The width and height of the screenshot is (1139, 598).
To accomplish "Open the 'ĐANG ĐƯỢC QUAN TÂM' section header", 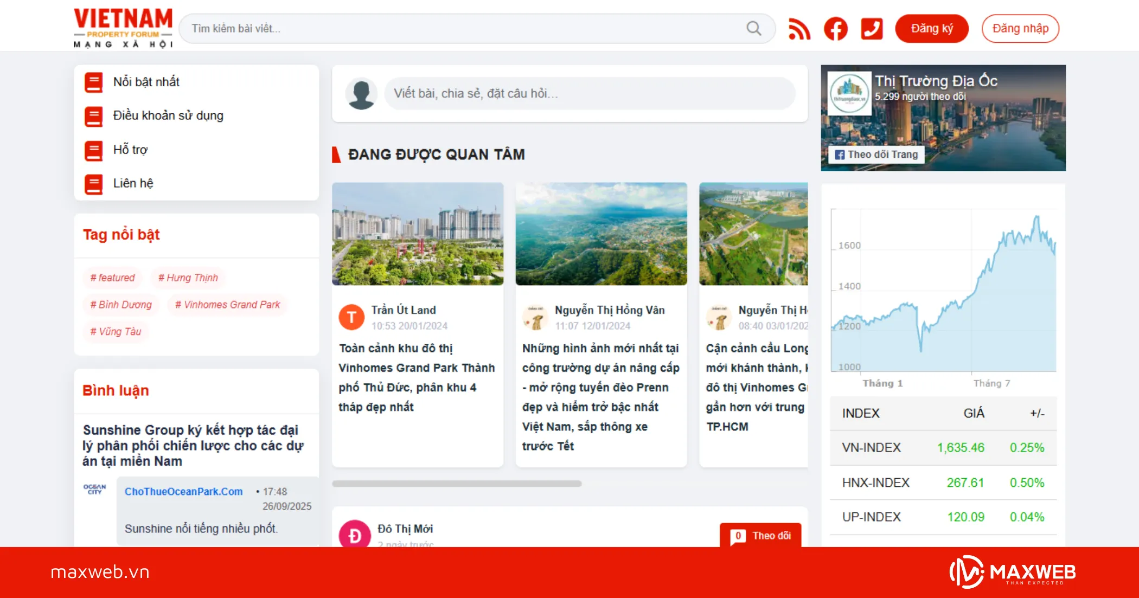I will (x=437, y=154).
